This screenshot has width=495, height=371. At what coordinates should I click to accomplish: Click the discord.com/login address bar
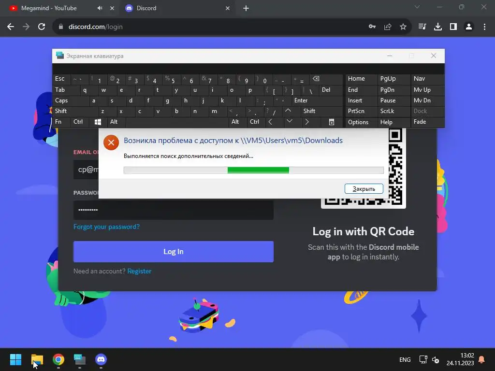click(208, 27)
